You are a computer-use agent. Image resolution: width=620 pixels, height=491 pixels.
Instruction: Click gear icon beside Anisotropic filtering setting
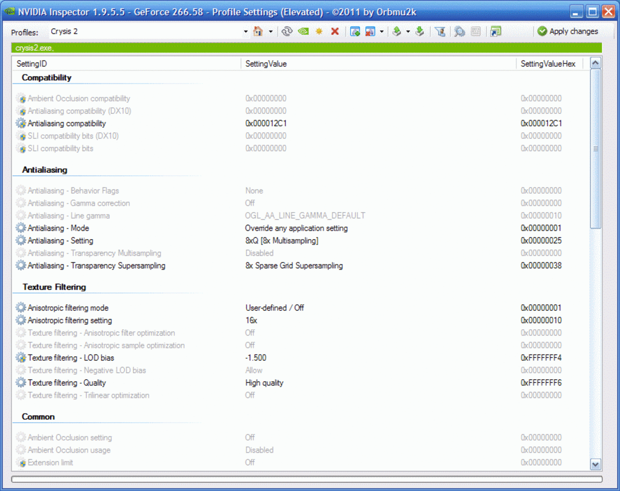pyautogui.click(x=21, y=321)
